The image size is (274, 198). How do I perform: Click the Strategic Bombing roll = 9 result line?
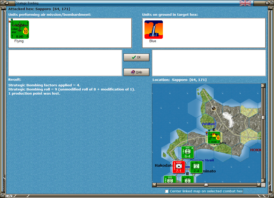72,89
